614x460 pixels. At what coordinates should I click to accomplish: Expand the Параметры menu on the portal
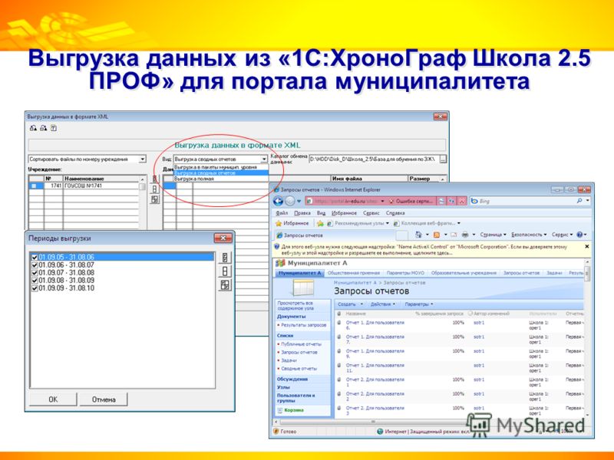pos(418,304)
